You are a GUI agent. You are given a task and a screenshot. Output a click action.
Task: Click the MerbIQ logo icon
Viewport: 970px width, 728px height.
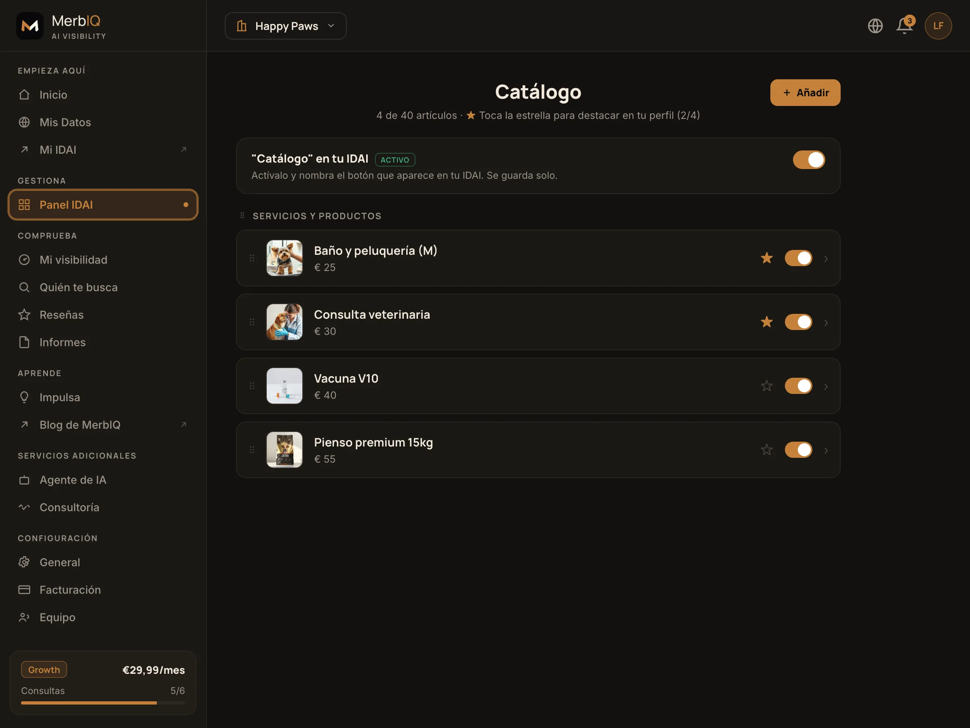click(30, 26)
